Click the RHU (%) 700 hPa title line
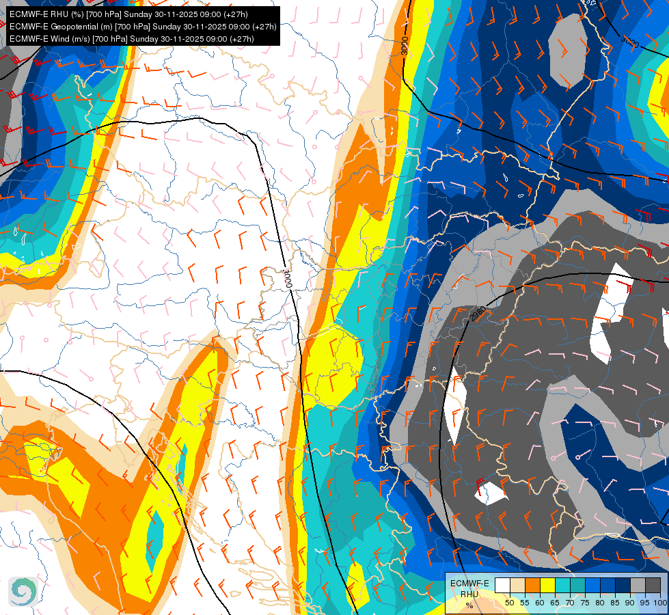669x615 pixels. pyautogui.click(x=129, y=14)
